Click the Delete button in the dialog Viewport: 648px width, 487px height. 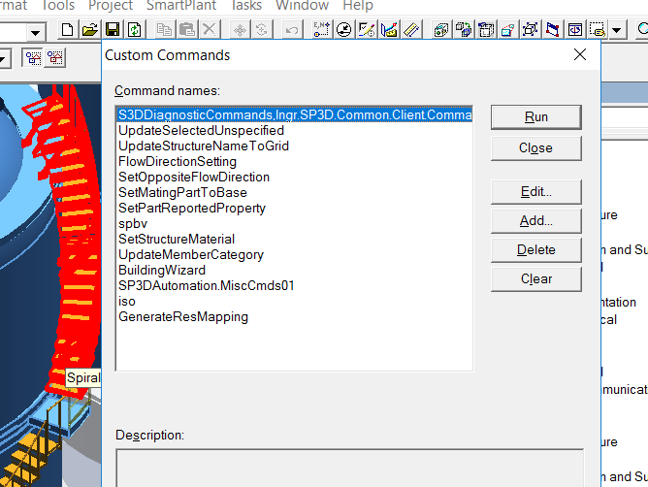(x=536, y=250)
